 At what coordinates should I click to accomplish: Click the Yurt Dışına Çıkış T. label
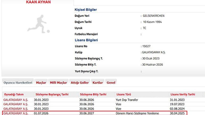point(87,71)
